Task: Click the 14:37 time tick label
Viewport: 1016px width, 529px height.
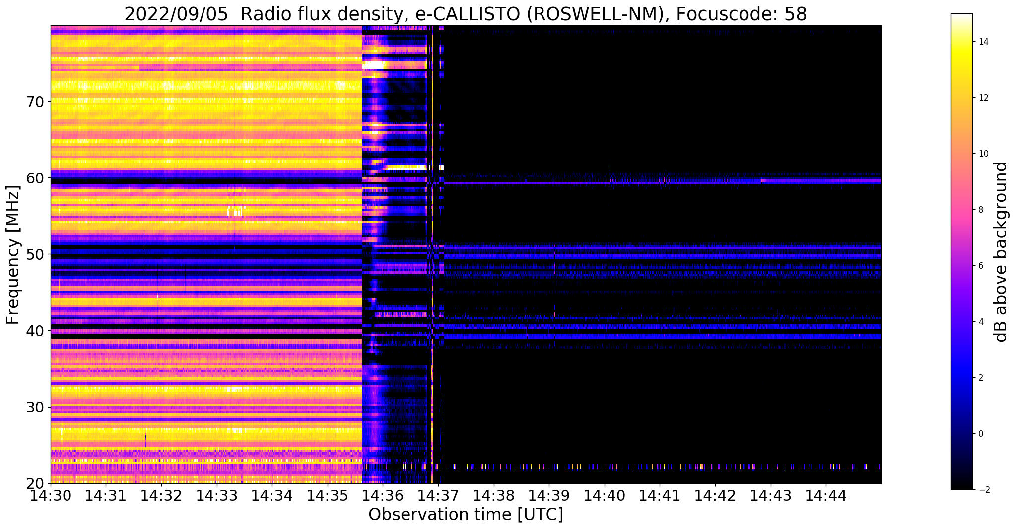Action: (x=438, y=495)
